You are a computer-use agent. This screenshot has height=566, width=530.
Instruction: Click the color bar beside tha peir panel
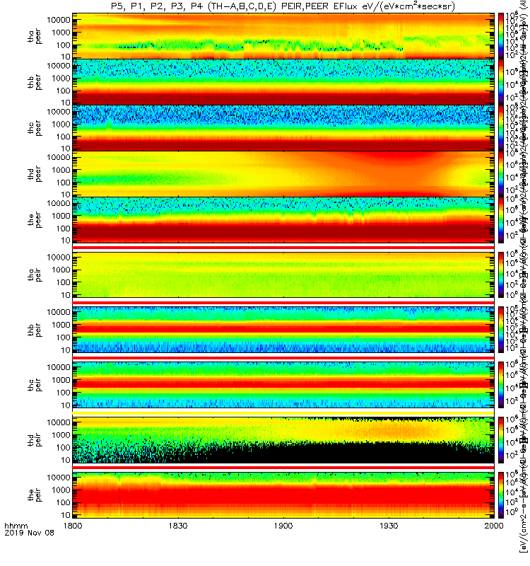click(x=501, y=275)
